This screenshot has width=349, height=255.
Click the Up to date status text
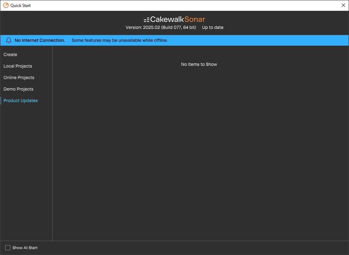point(212,28)
